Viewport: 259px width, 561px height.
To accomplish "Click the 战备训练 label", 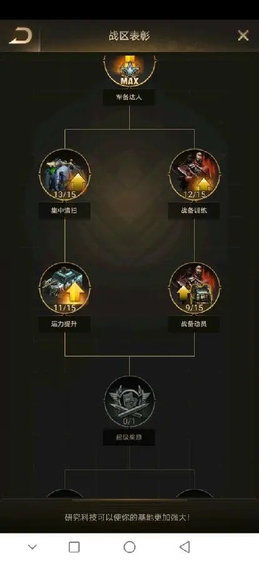I will tap(194, 211).
